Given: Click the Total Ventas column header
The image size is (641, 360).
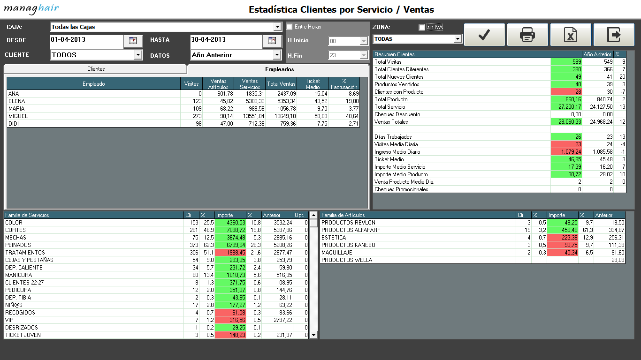Looking at the screenshot, I should (x=281, y=84).
